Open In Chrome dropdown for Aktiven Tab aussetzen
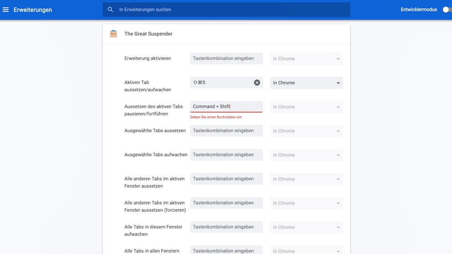 306,83
